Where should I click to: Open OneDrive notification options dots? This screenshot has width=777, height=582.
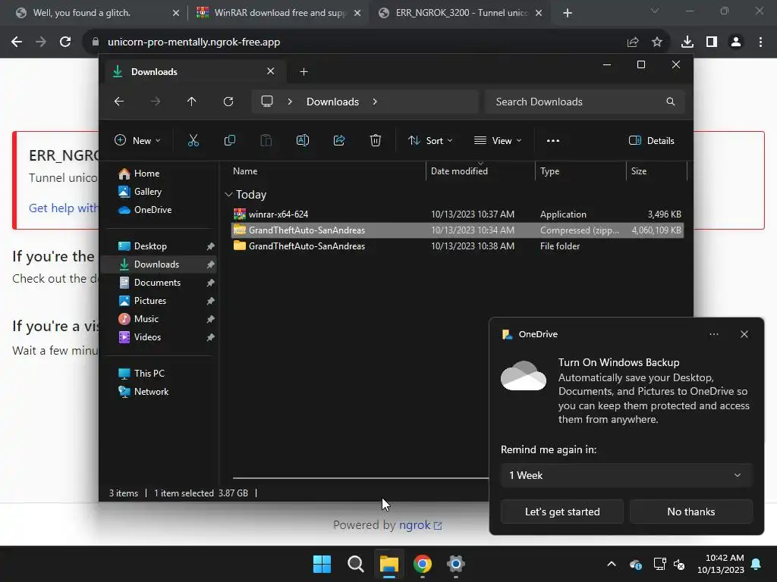[714, 334]
